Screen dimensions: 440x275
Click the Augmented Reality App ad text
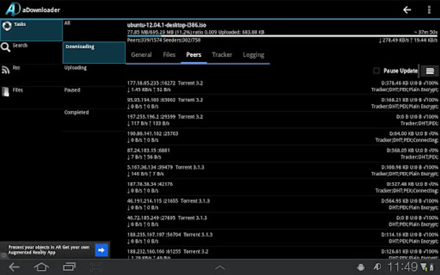click(x=49, y=250)
